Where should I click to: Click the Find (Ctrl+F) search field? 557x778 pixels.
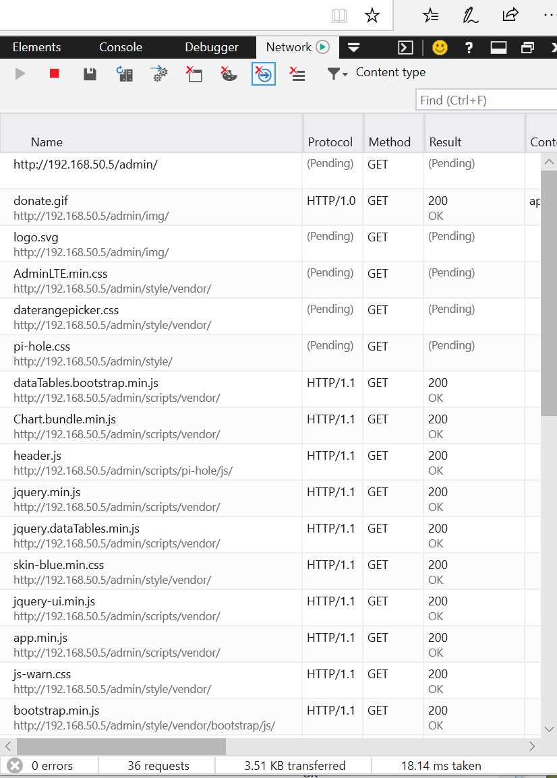point(487,99)
